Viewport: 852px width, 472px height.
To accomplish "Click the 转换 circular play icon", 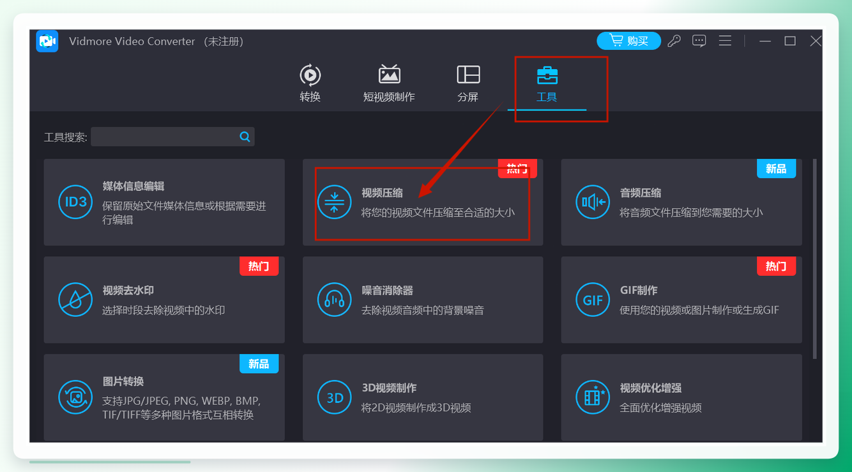I will tap(310, 75).
